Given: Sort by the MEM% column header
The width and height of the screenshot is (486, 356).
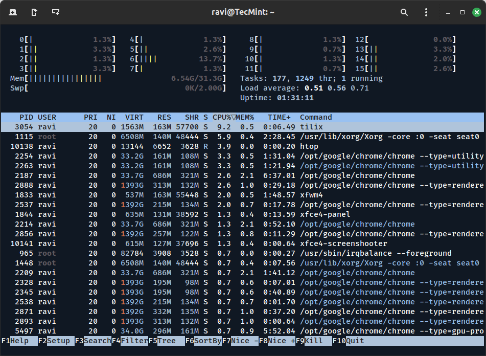Looking at the screenshot, I should coord(245,117).
